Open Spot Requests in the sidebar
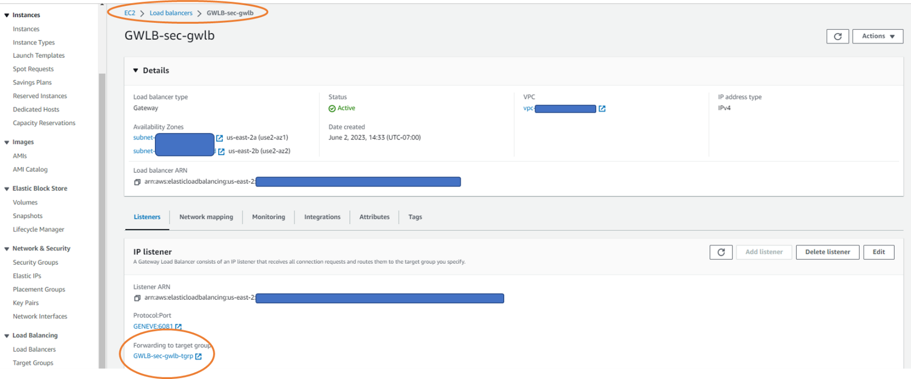Screen dimensions: 911x379 click(33, 69)
